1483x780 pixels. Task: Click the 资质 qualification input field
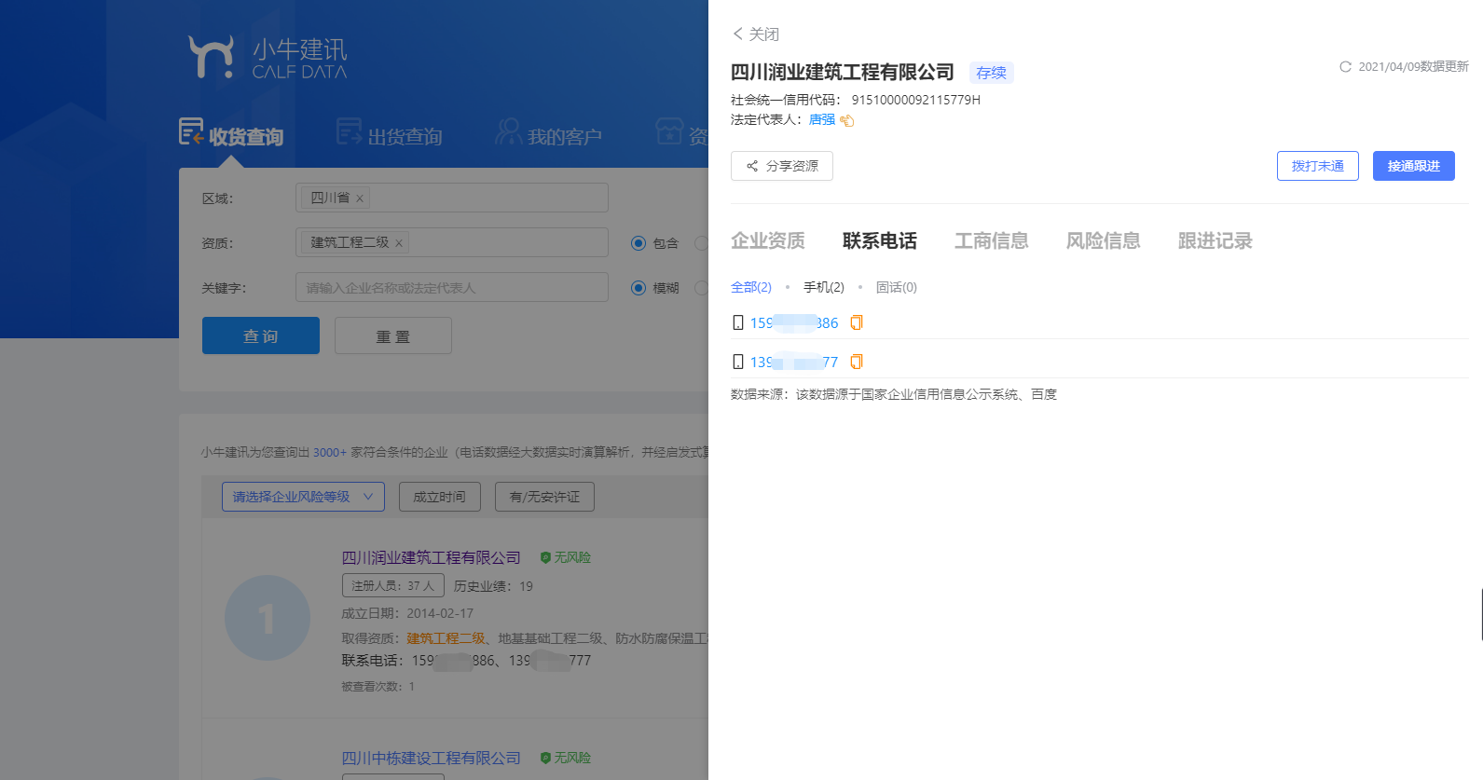452,242
